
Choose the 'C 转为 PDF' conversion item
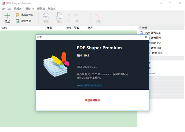click(x=156, y=53)
